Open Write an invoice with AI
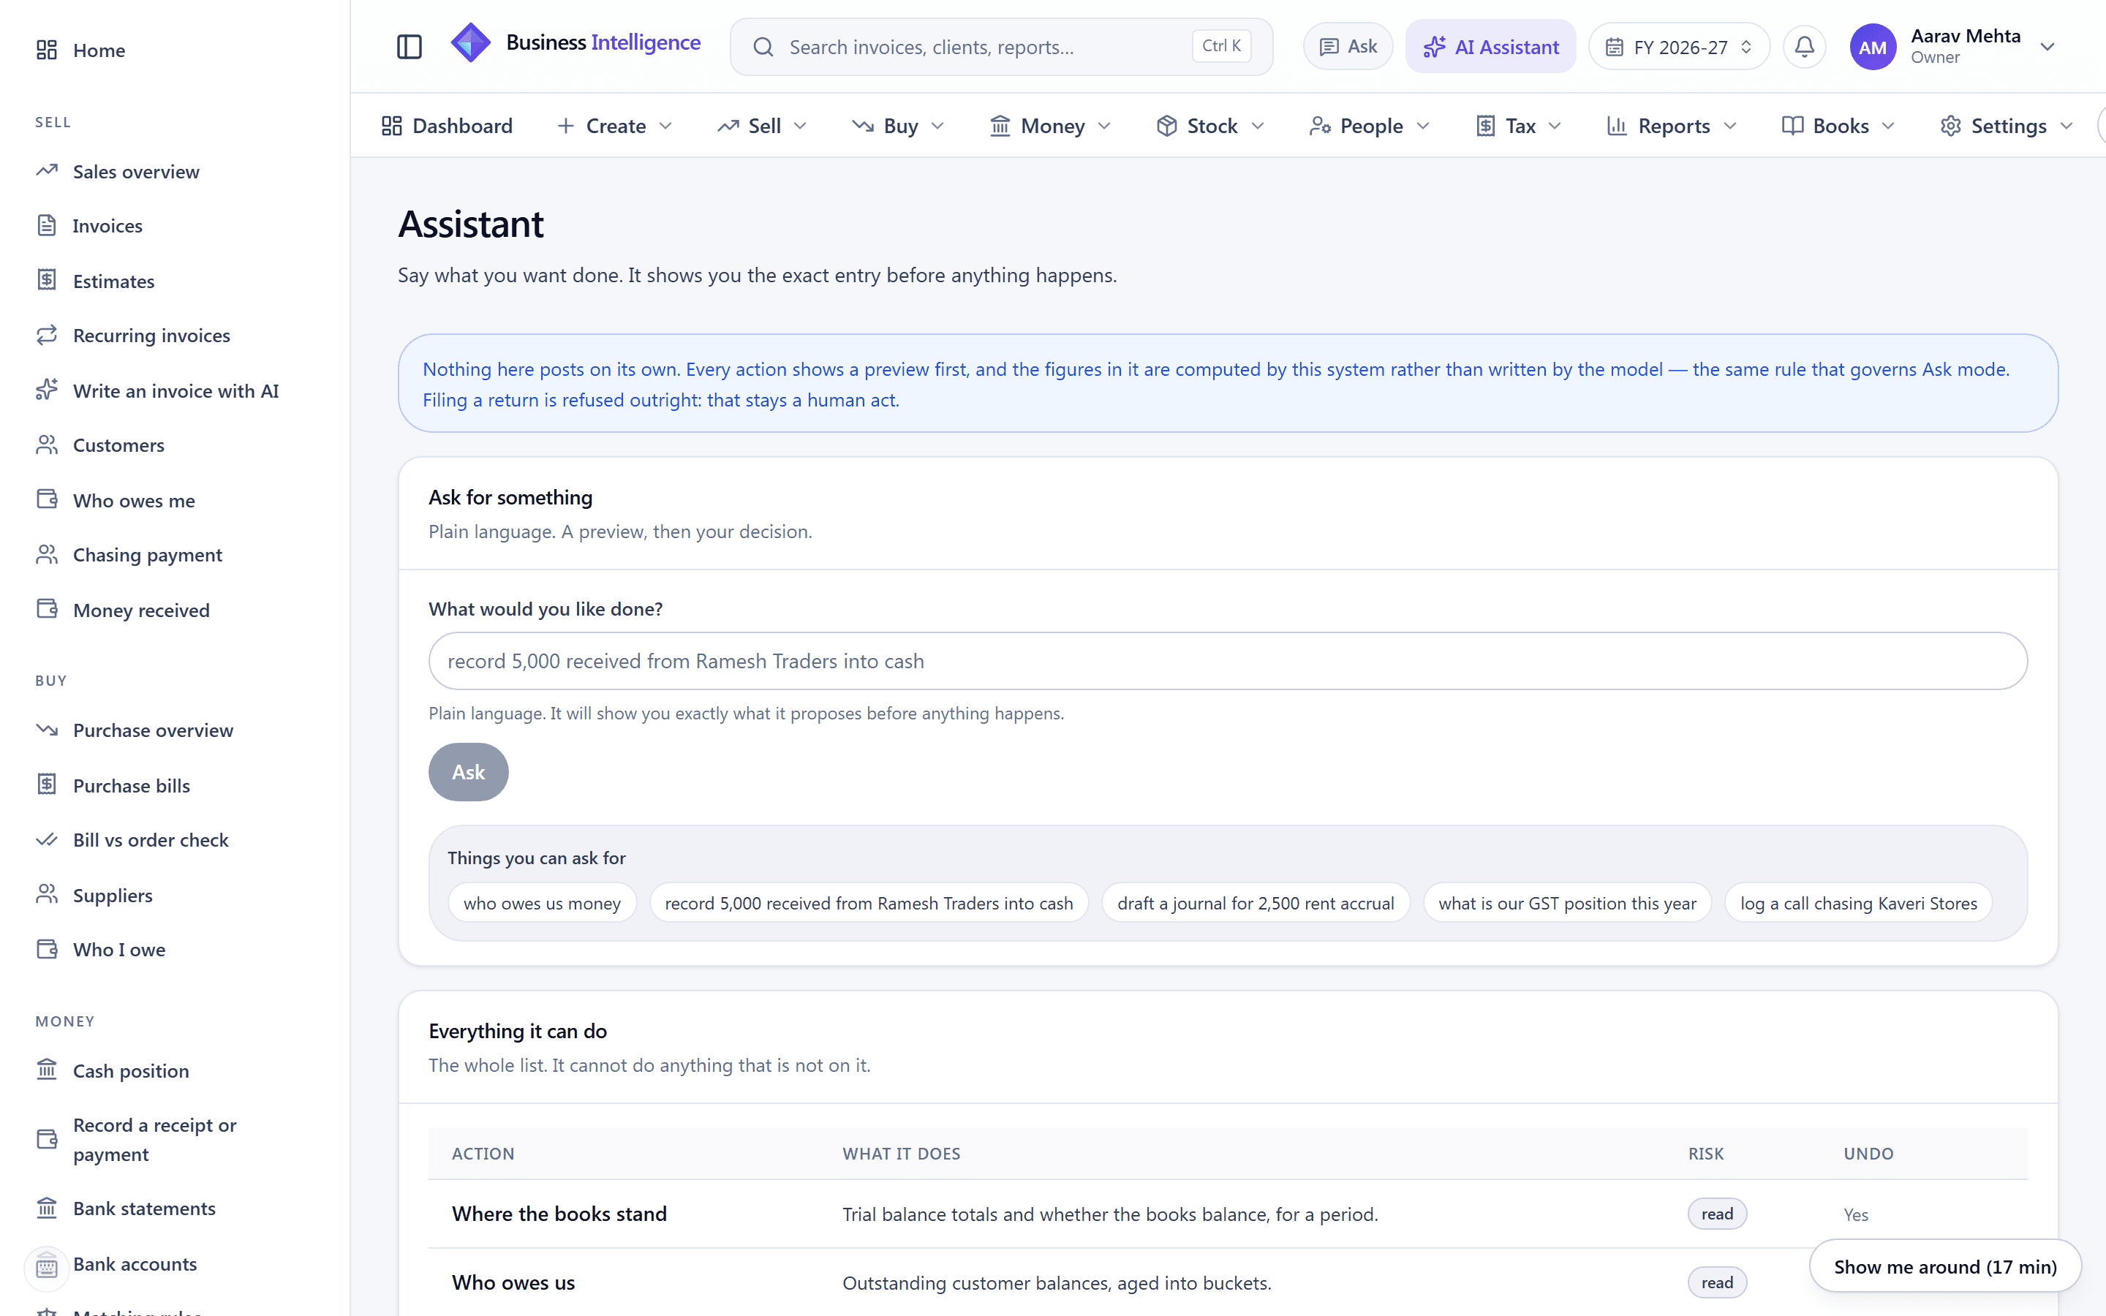 175,391
